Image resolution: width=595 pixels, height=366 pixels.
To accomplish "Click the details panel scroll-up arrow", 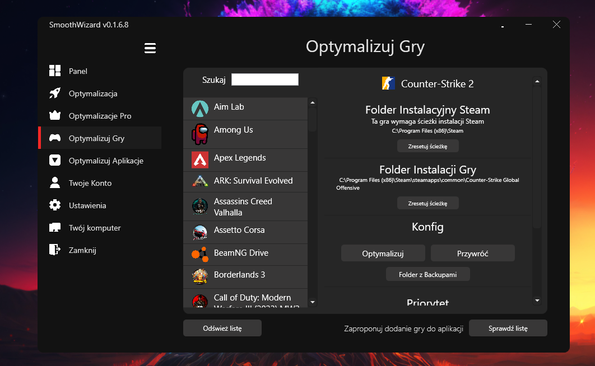I will 537,82.
